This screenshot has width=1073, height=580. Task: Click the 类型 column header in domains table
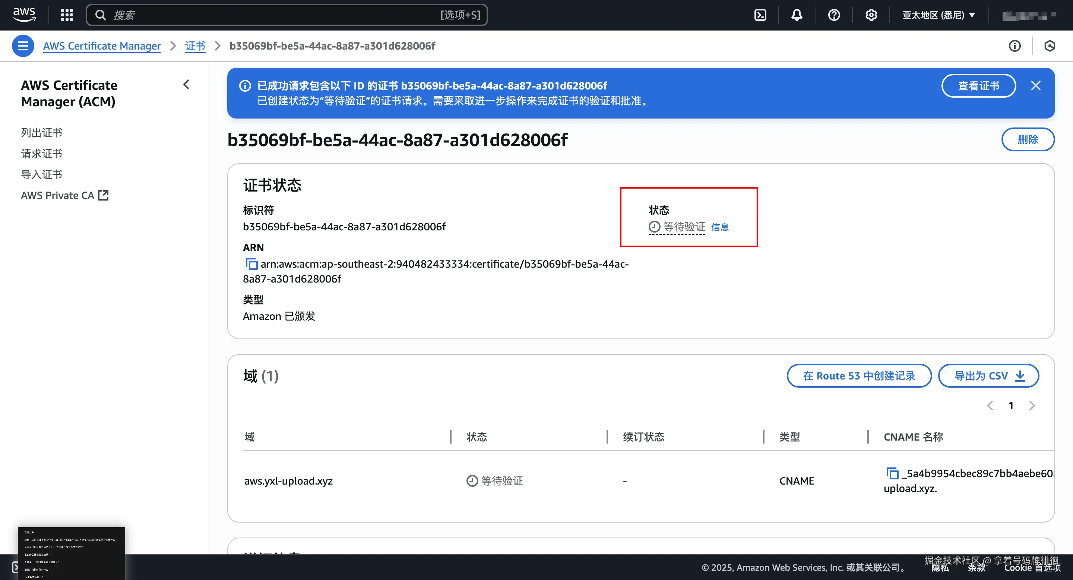click(x=789, y=436)
